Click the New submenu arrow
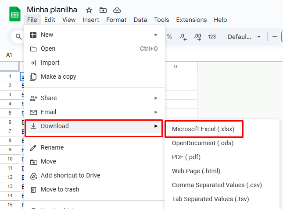The height and width of the screenshot is (209, 283). [156, 35]
